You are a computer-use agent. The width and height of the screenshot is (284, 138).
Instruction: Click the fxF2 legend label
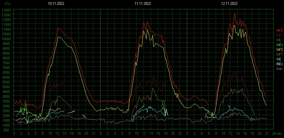point(279,30)
